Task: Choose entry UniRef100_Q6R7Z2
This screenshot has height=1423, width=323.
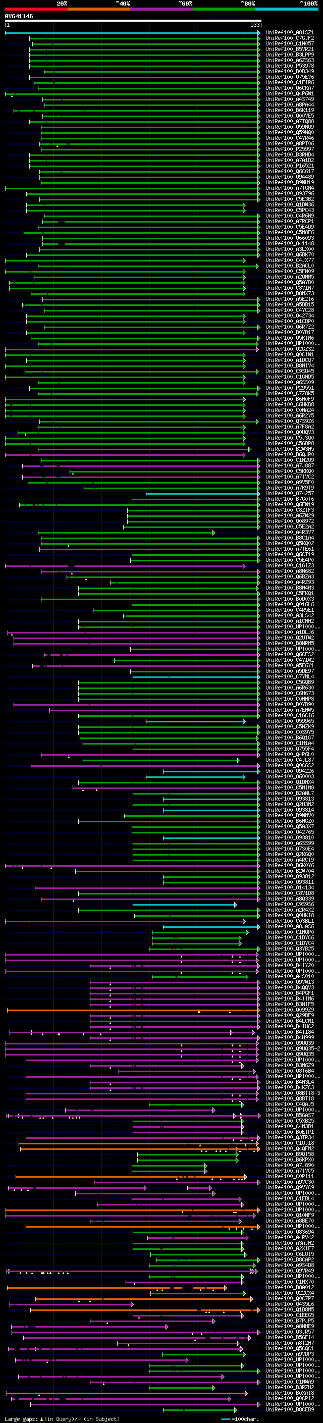Action: (x=289, y=327)
